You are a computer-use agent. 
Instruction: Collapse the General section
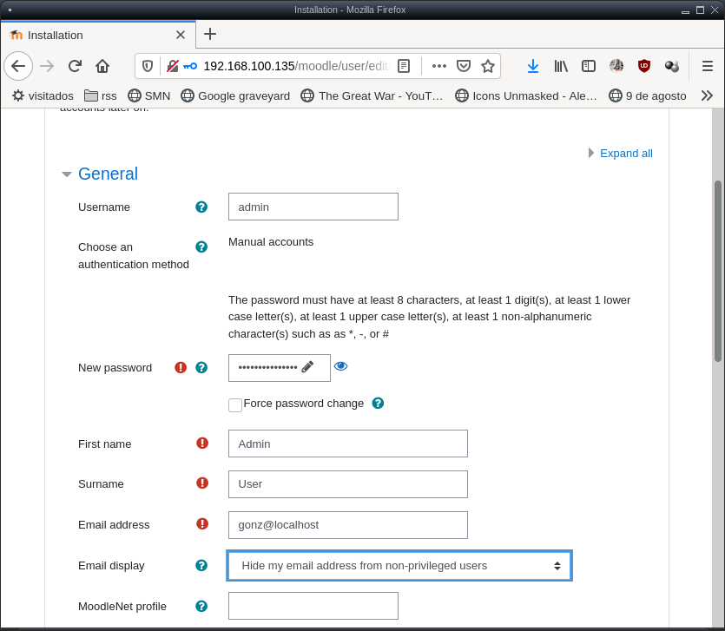click(67, 174)
